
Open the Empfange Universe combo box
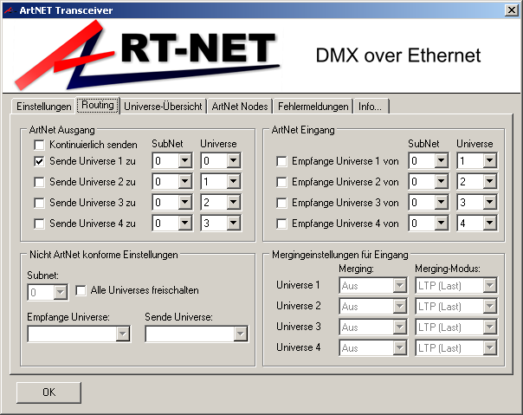[x=79, y=334]
